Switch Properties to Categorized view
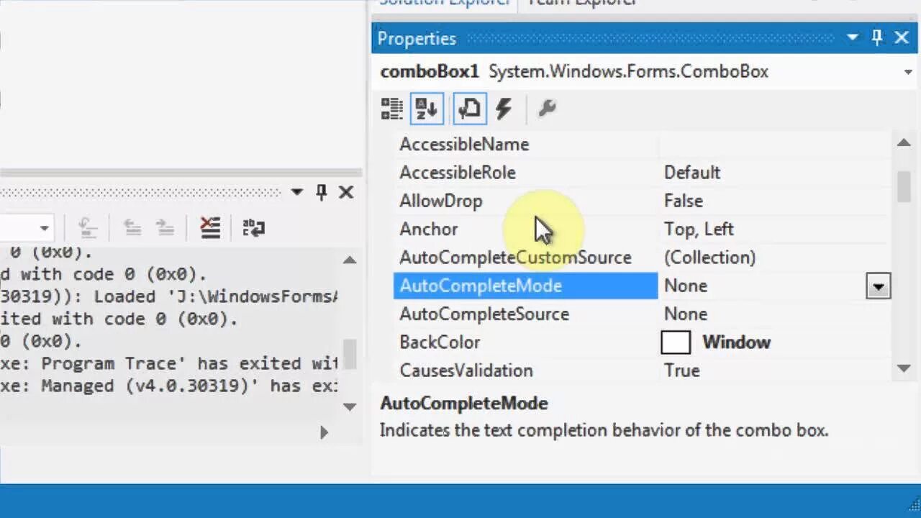921x518 pixels. (392, 109)
